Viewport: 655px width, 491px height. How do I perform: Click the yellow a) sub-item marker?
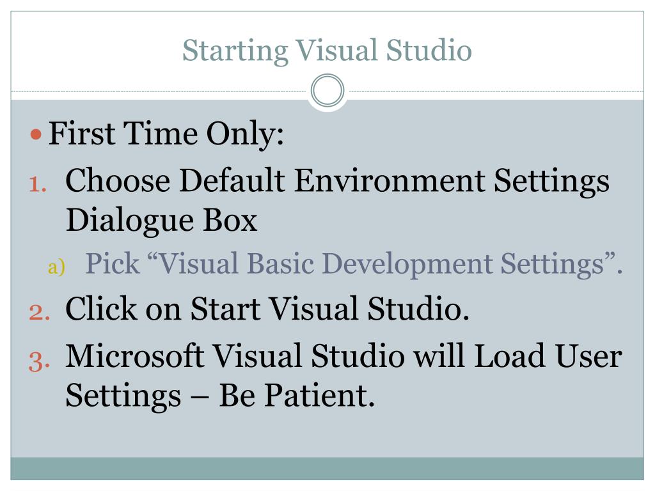[x=56, y=267]
